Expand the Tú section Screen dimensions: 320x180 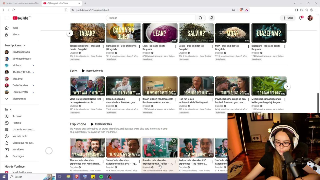(x=8, y=109)
